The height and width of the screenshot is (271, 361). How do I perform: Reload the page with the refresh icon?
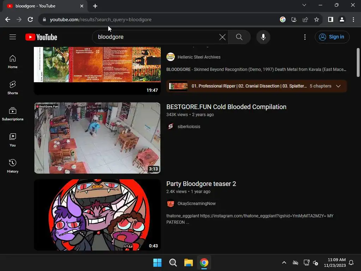point(30,20)
